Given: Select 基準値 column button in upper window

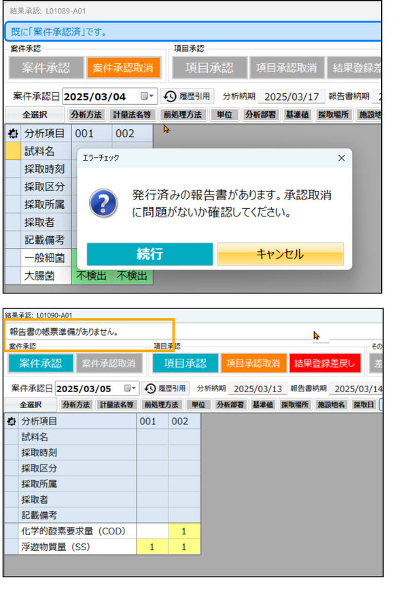Looking at the screenshot, I should (297, 114).
